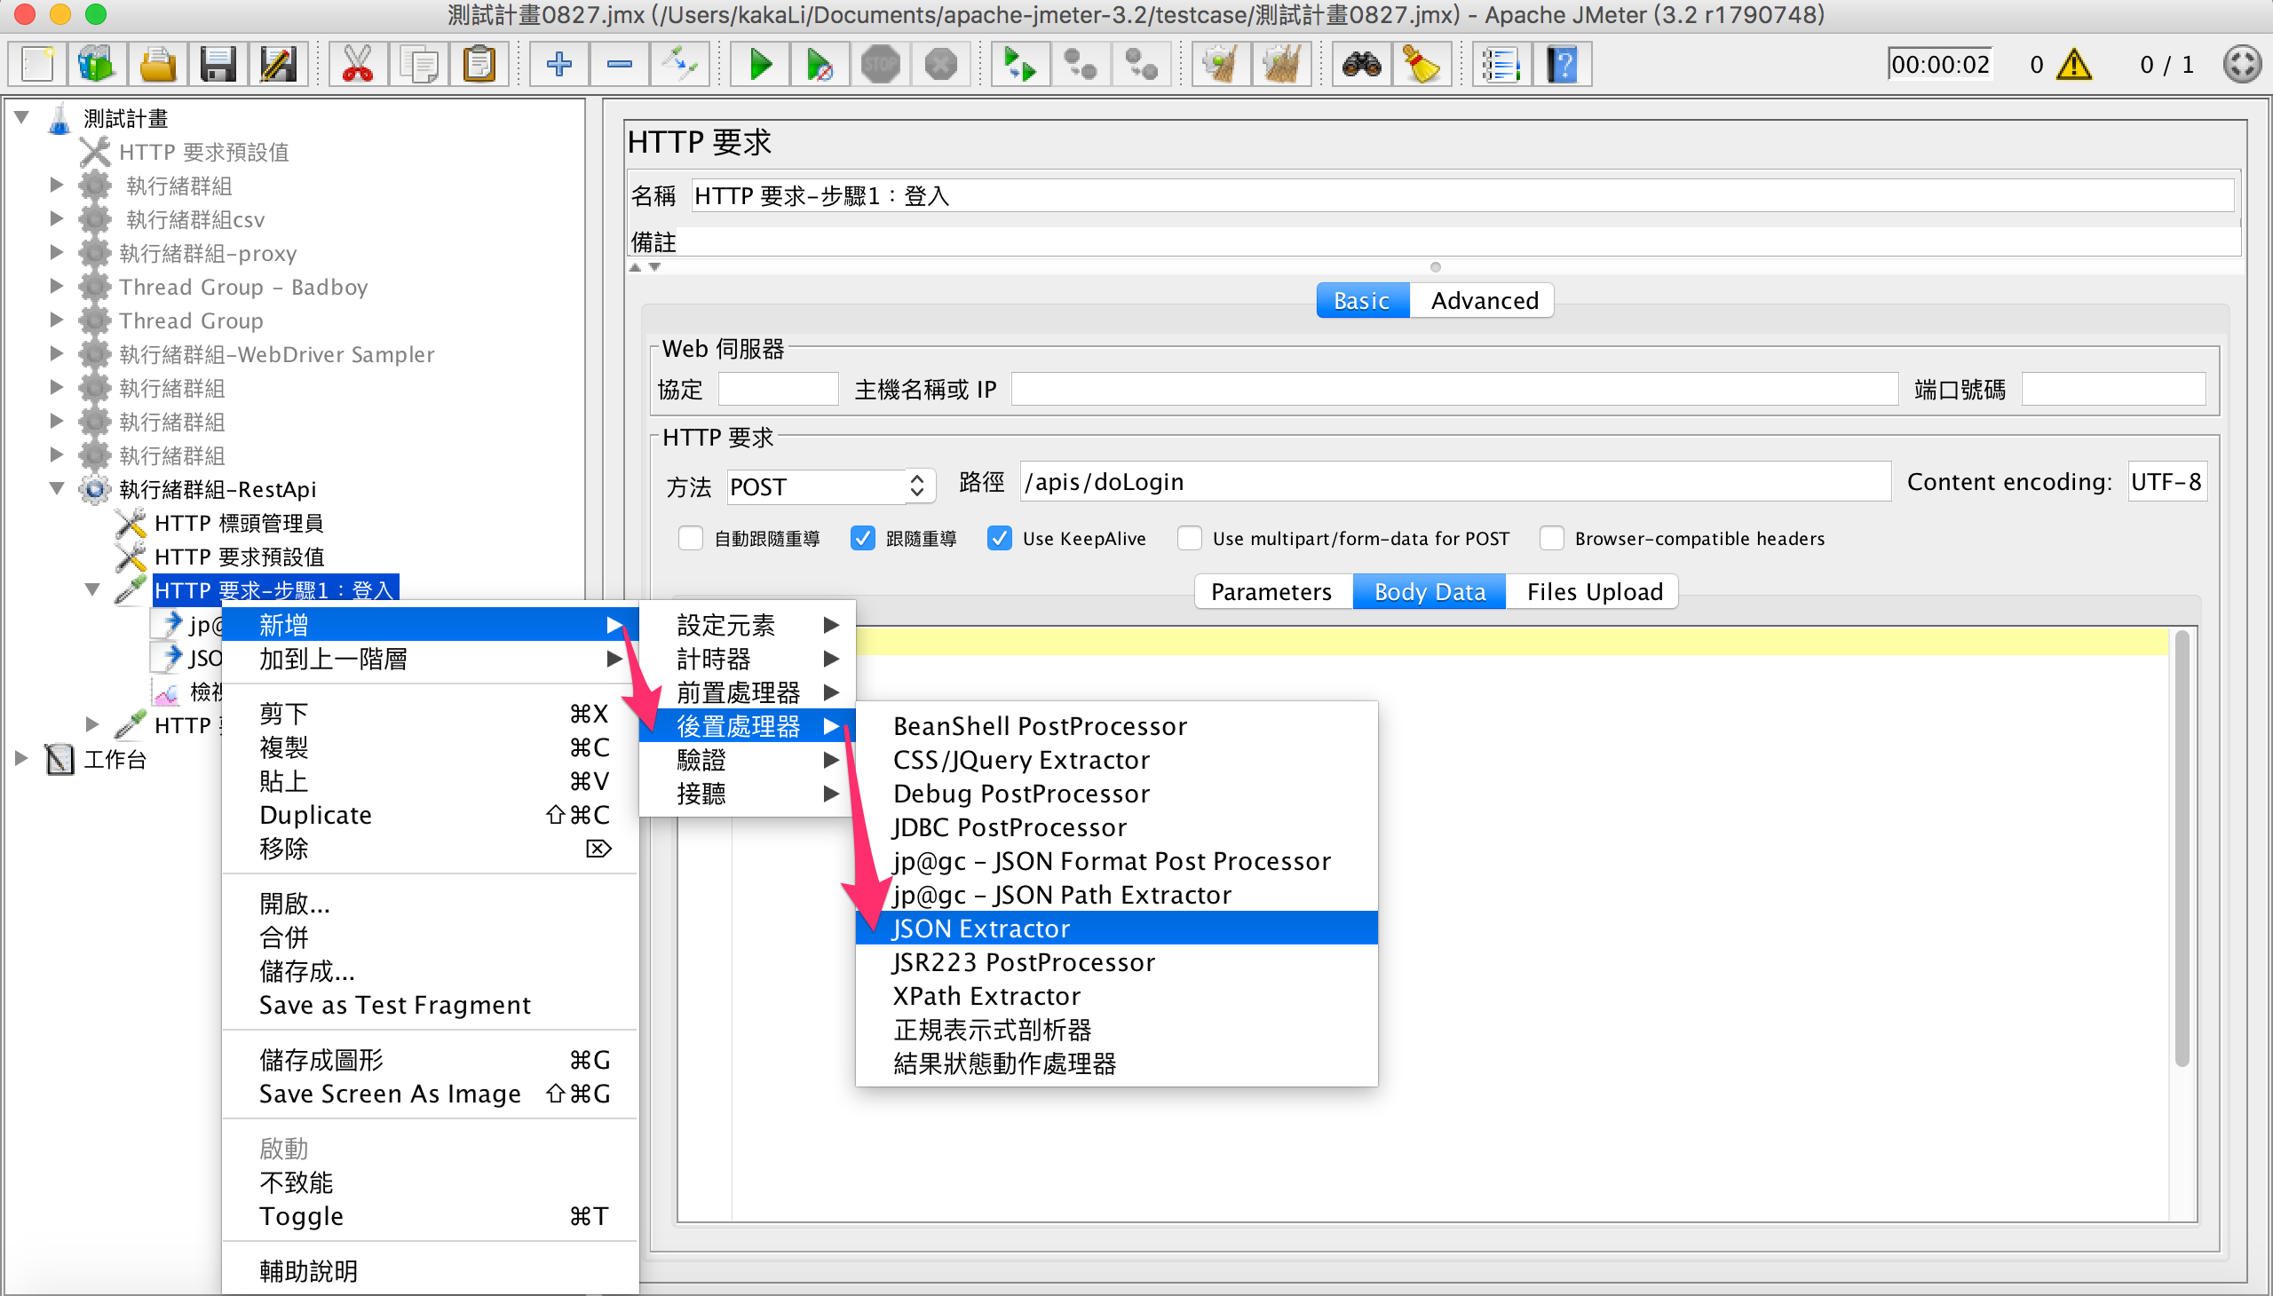The width and height of the screenshot is (2273, 1296).
Task: Click the Clear results broom icon
Action: [x=1221, y=64]
